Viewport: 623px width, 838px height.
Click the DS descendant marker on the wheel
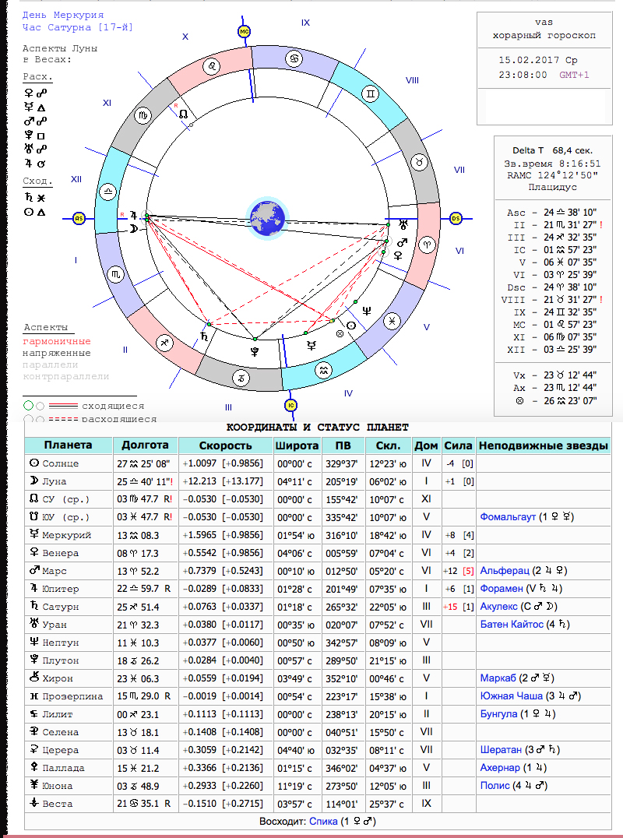click(456, 219)
